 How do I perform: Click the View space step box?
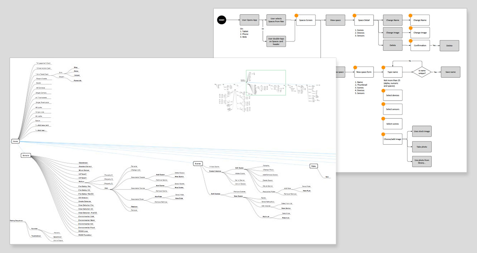tap(335, 20)
